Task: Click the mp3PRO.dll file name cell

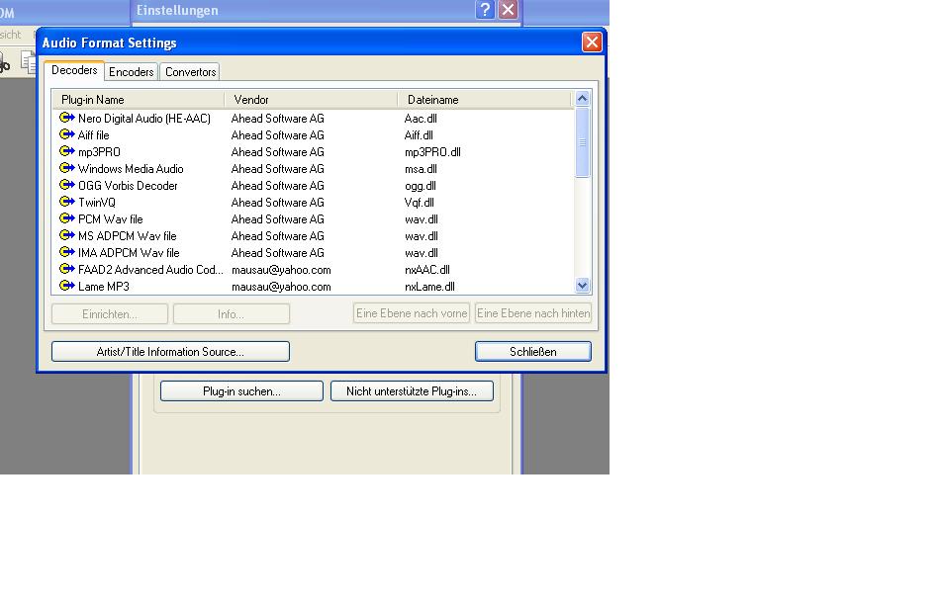Action: [432, 151]
